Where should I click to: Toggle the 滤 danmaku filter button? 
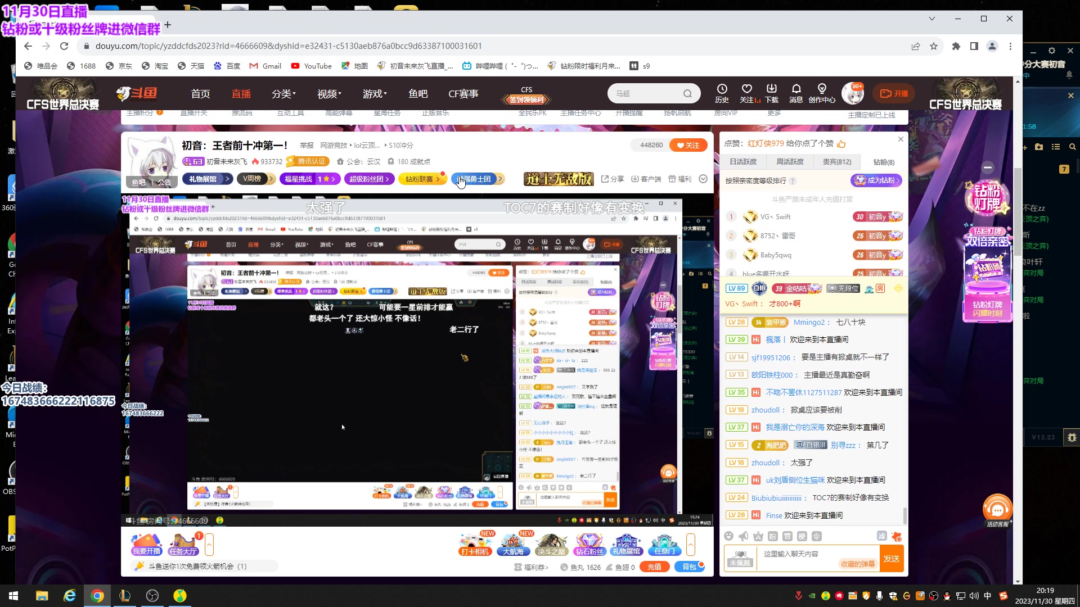(881, 536)
